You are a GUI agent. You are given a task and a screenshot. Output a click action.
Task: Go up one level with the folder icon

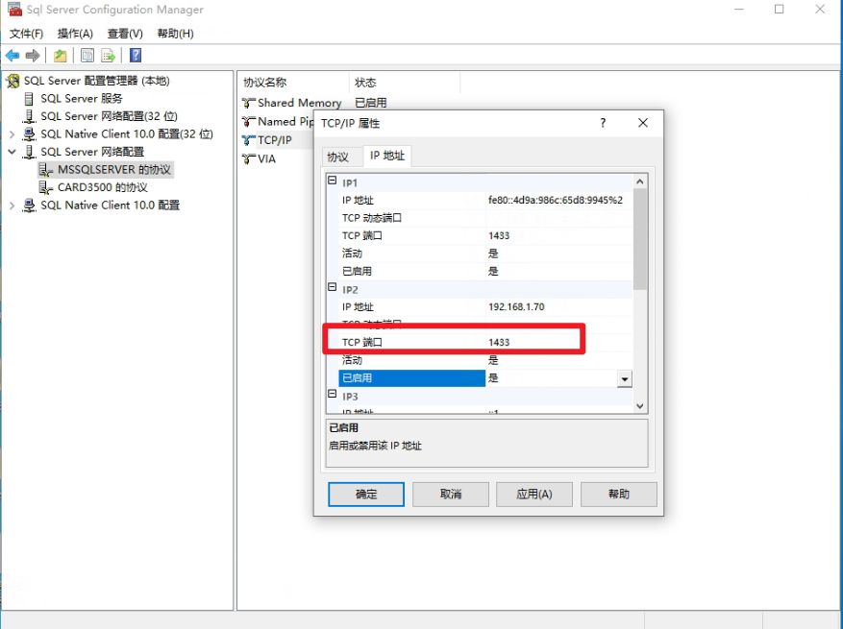coord(61,56)
